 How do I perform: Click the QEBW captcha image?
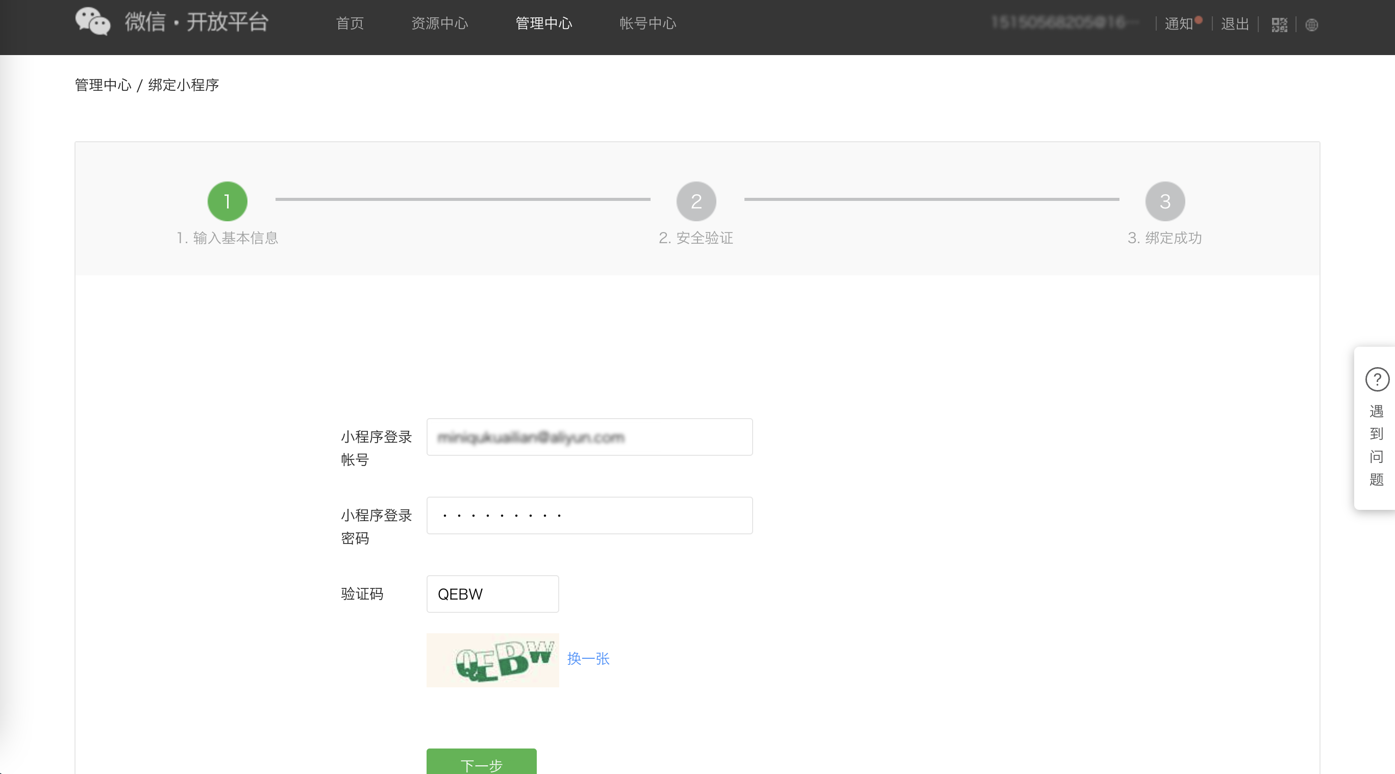coord(492,660)
